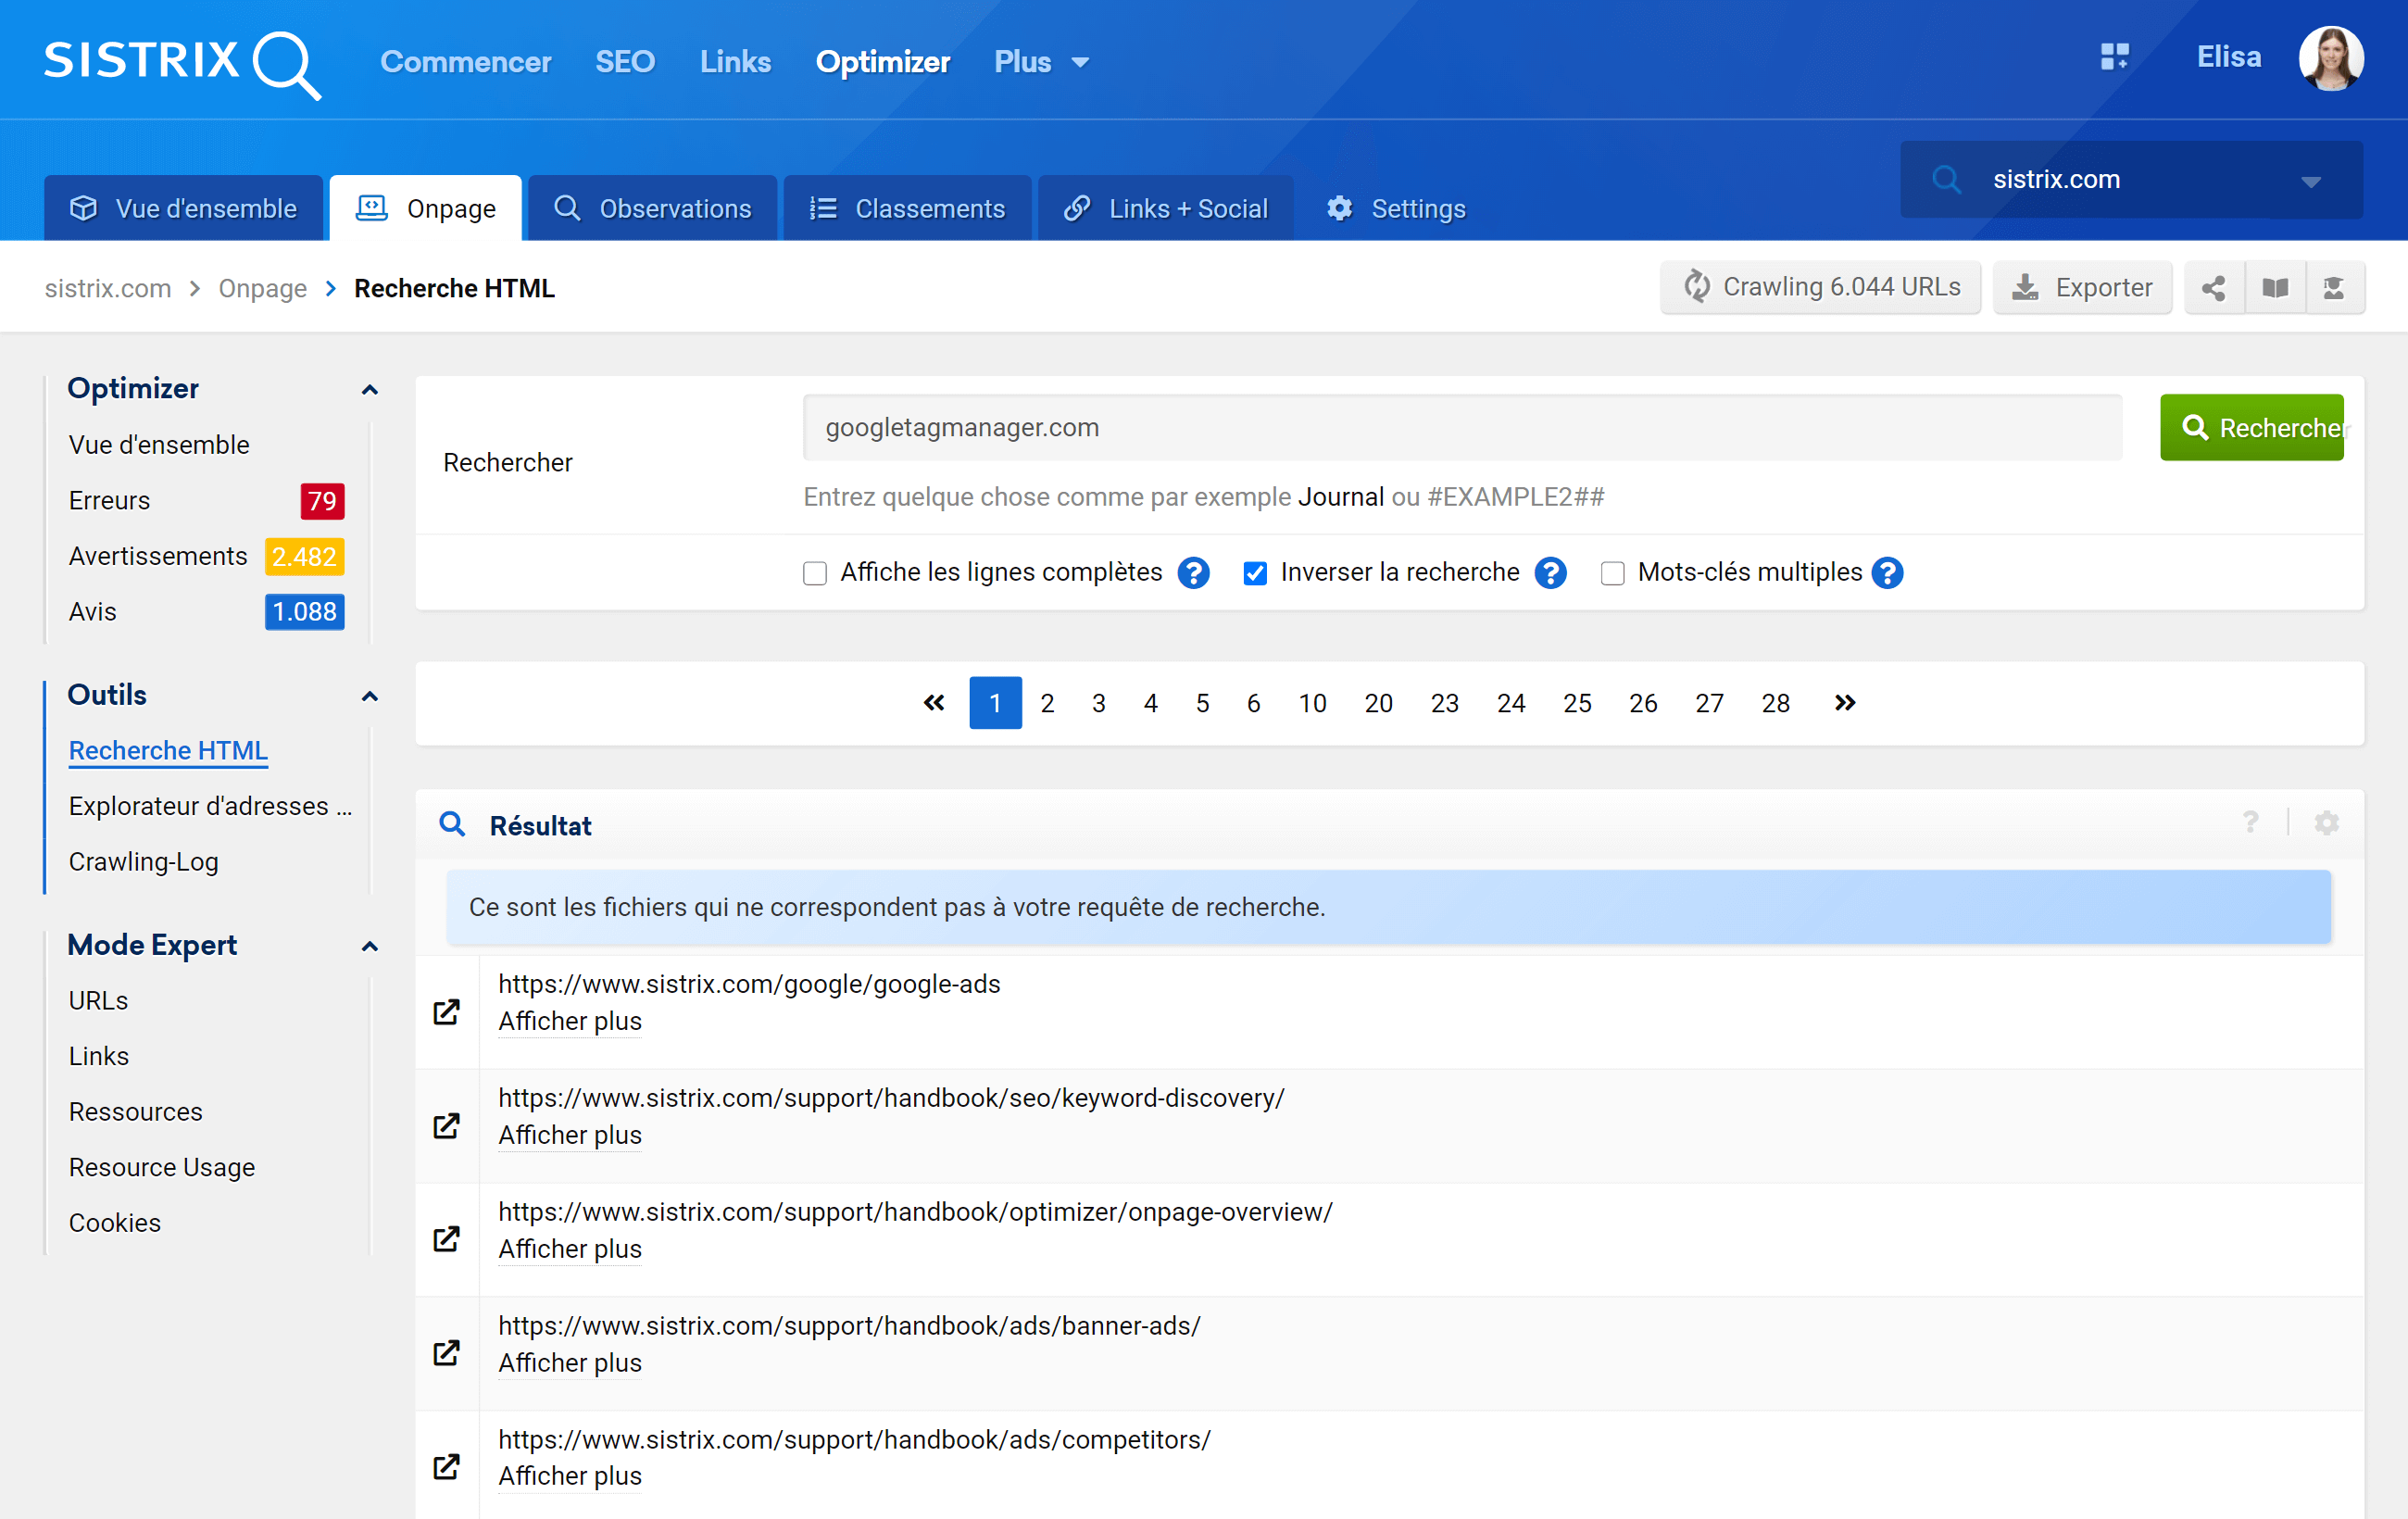
Task: Export results with the Exporter button
Action: (2083, 288)
